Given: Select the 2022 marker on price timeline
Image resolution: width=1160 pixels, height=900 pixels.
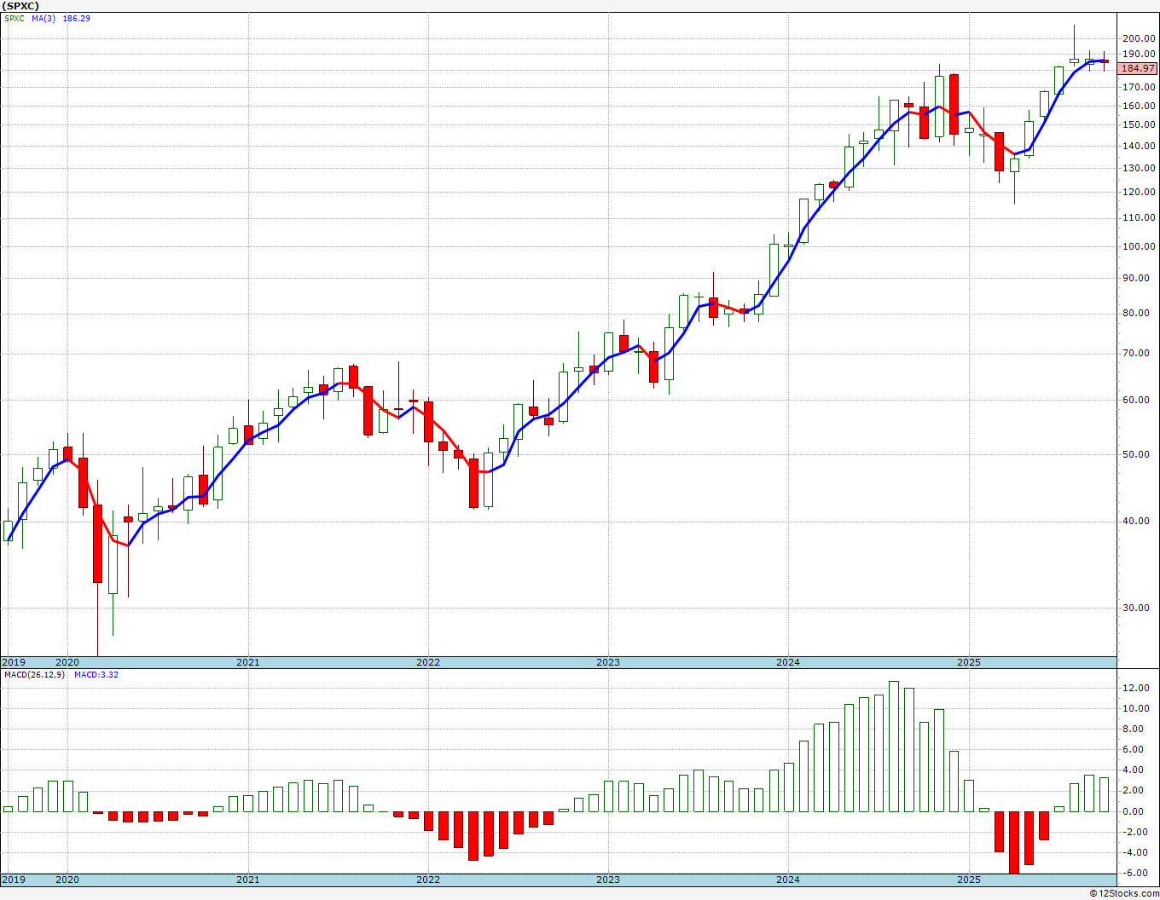Looking at the screenshot, I should [427, 662].
